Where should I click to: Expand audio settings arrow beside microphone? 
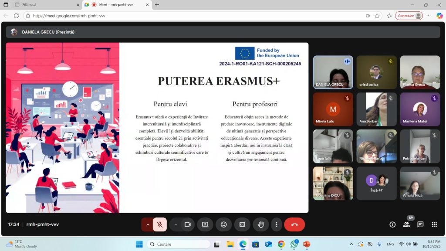(148, 224)
